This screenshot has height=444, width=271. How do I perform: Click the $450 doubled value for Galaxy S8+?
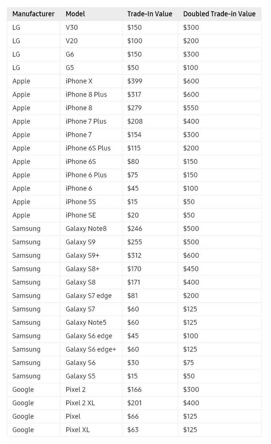[x=191, y=269]
